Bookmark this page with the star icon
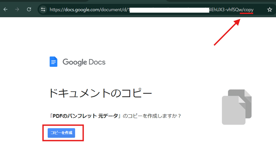Viewport: 276px width, 156px height. (269, 10)
